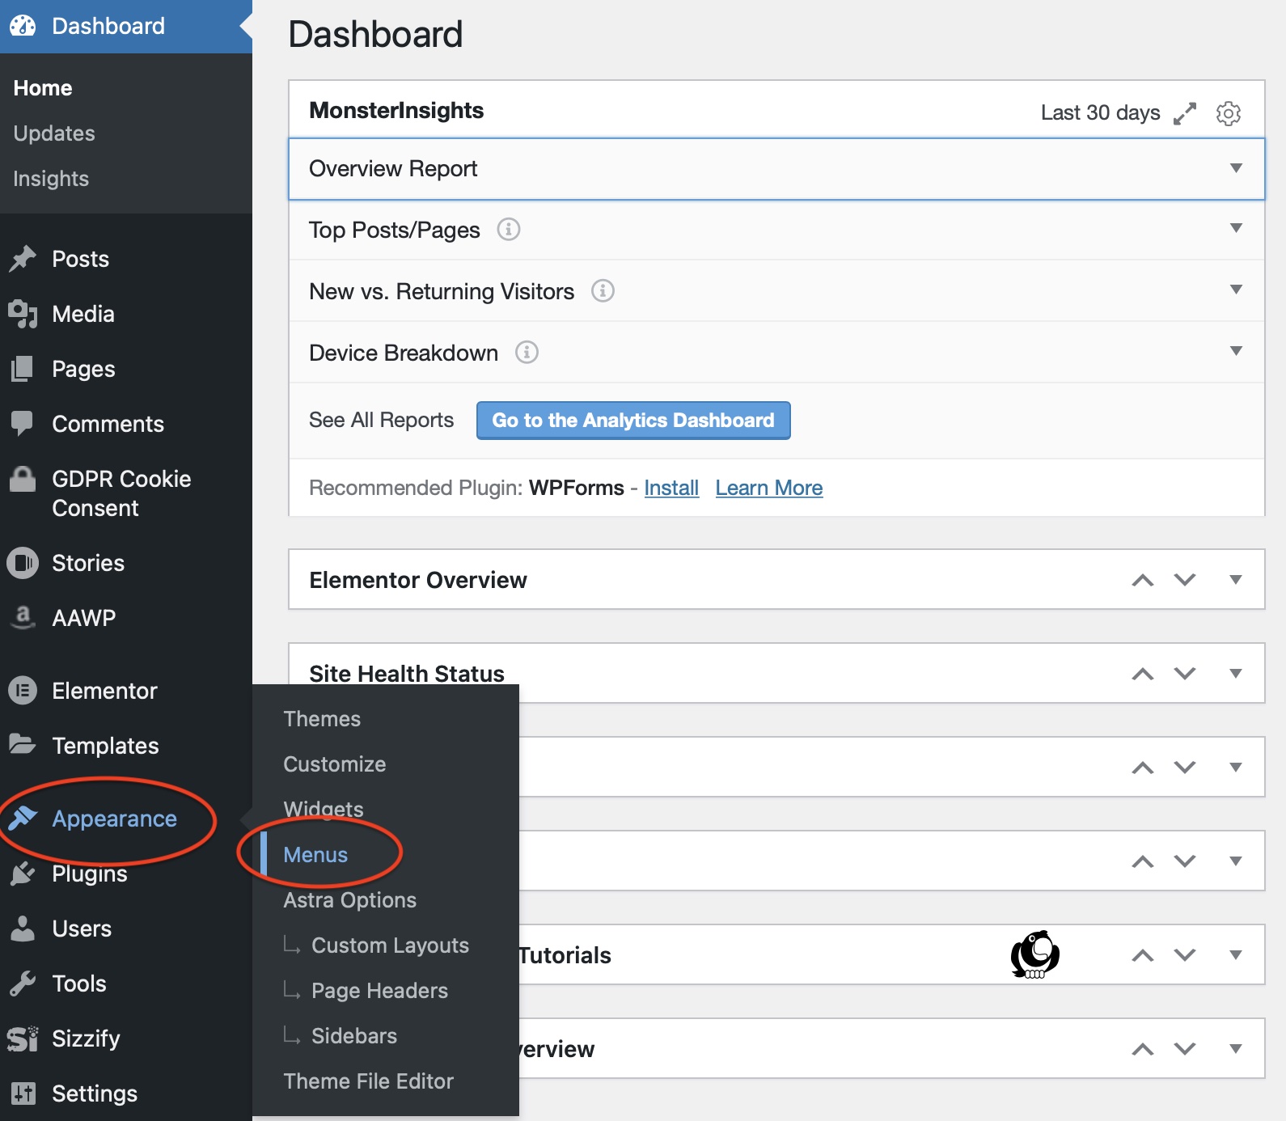This screenshot has height=1121, width=1286.
Task: Click the Dashboard gauge icon
Action: tap(23, 26)
